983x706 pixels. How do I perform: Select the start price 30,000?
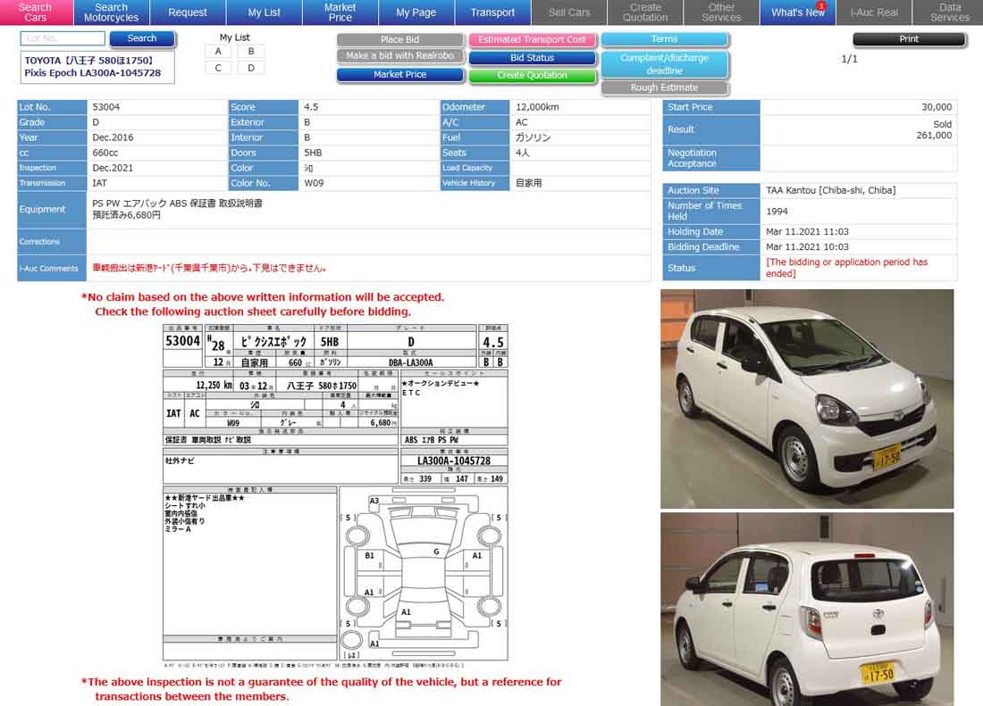click(937, 107)
